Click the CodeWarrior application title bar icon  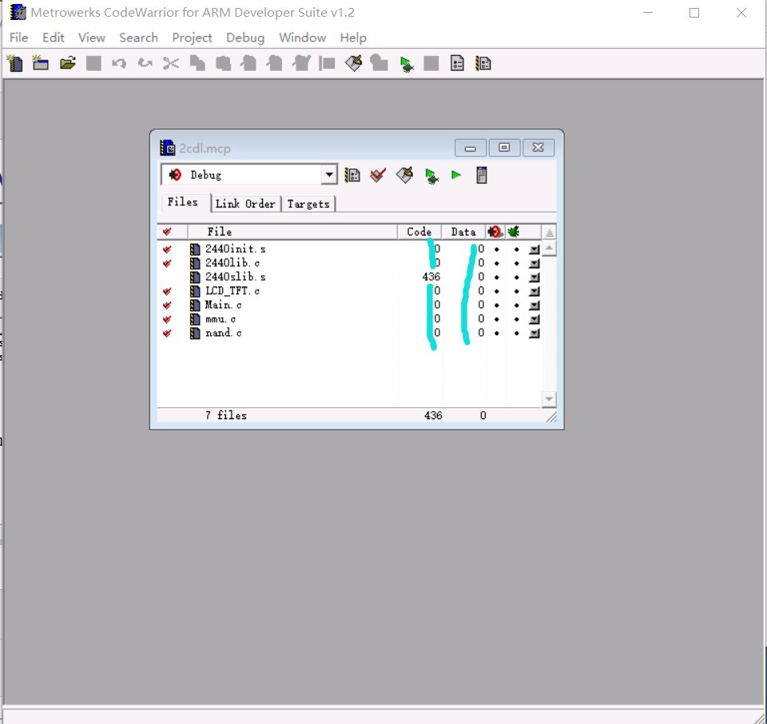point(18,12)
